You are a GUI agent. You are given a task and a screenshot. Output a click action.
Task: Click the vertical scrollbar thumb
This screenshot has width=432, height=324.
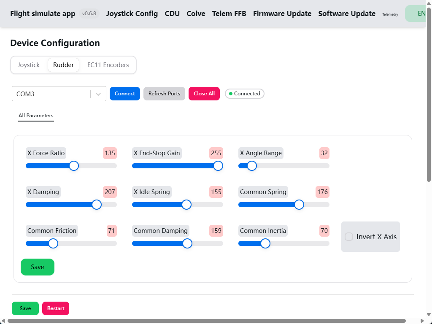(x=429, y=94)
